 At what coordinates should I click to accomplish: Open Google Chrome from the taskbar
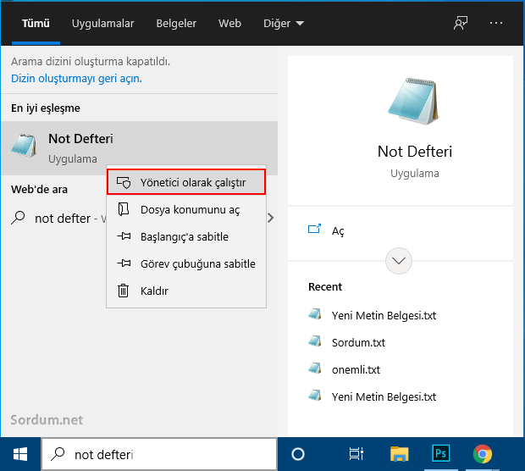(x=482, y=454)
